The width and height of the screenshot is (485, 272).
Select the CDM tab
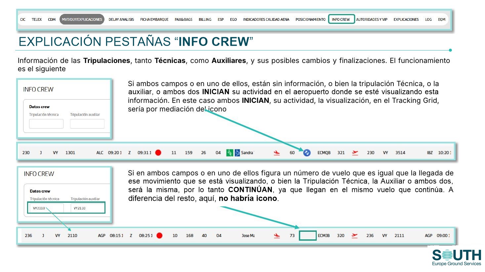pyautogui.click(x=52, y=19)
